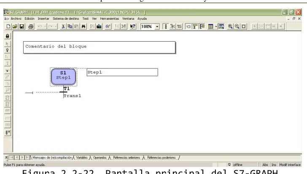The image size is (307, 174).
Task: Toggle the lock icon in left toolbar
Action: click(8, 36)
